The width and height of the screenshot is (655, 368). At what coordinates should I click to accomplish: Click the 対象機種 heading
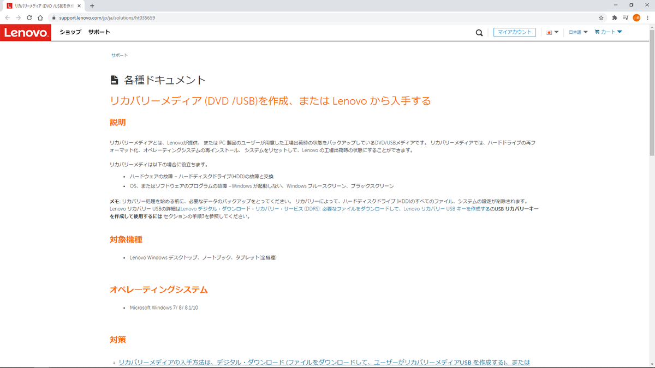click(126, 239)
